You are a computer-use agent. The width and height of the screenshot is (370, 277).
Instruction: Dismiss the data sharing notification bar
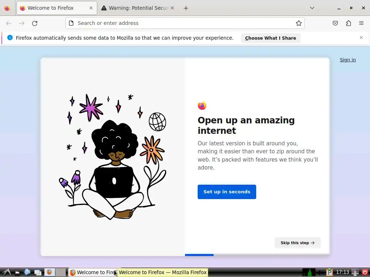pyautogui.click(x=361, y=38)
